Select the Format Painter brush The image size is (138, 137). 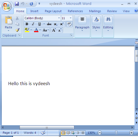tap(17, 30)
